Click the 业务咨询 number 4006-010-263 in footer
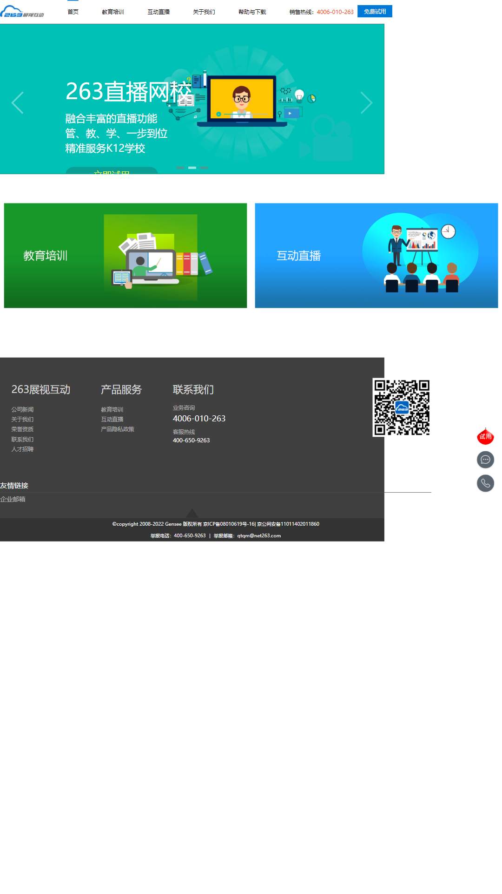 199,419
